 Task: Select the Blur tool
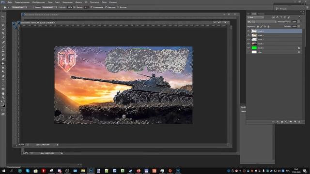[x=3, y=68]
